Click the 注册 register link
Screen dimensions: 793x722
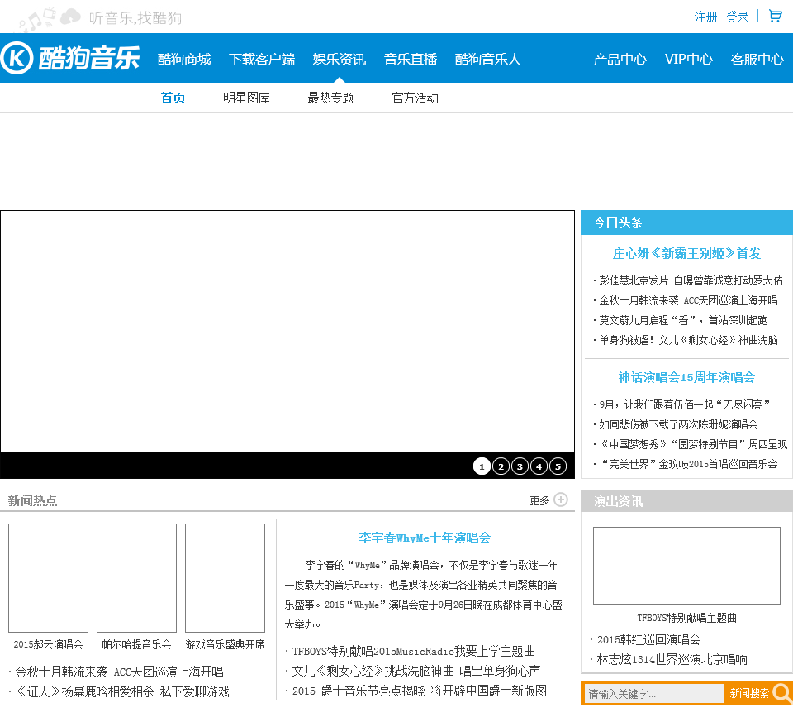point(705,17)
